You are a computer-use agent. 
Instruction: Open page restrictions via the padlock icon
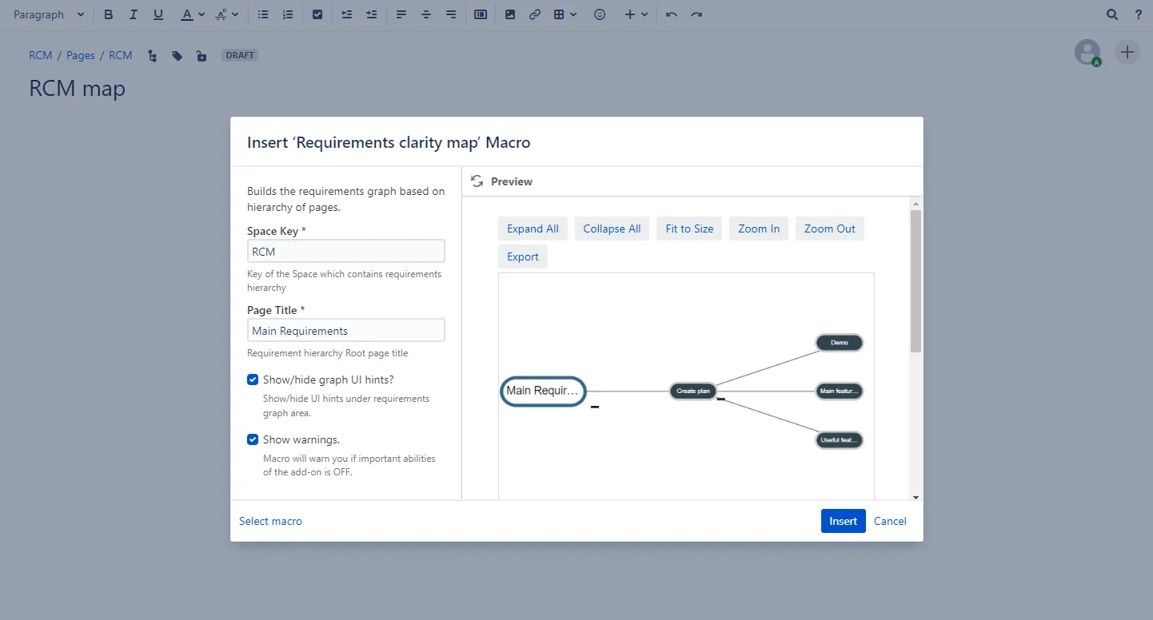[x=201, y=56]
